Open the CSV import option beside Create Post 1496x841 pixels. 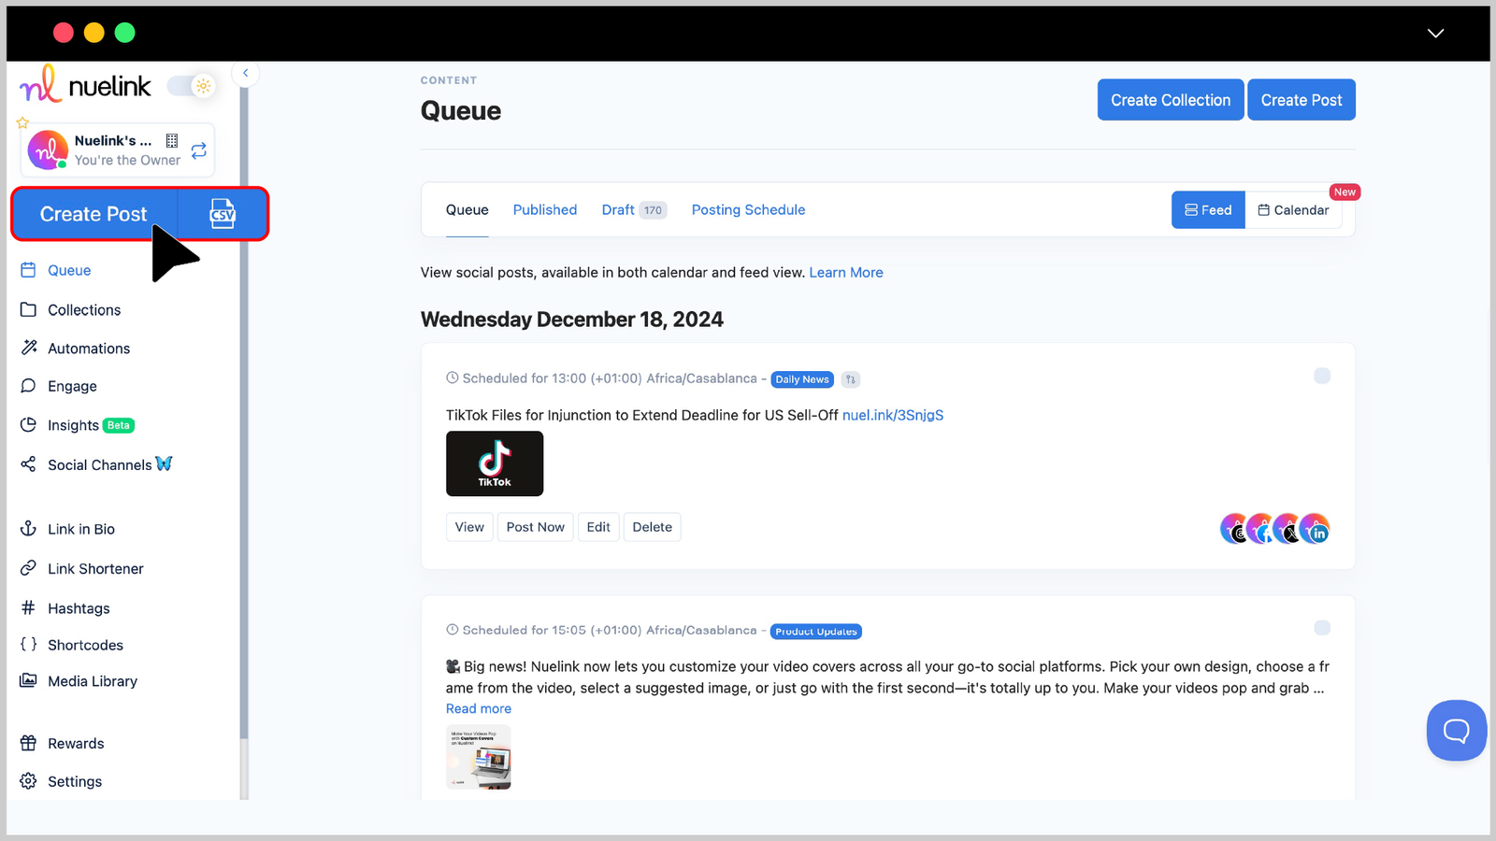click(x=222, y=214)
